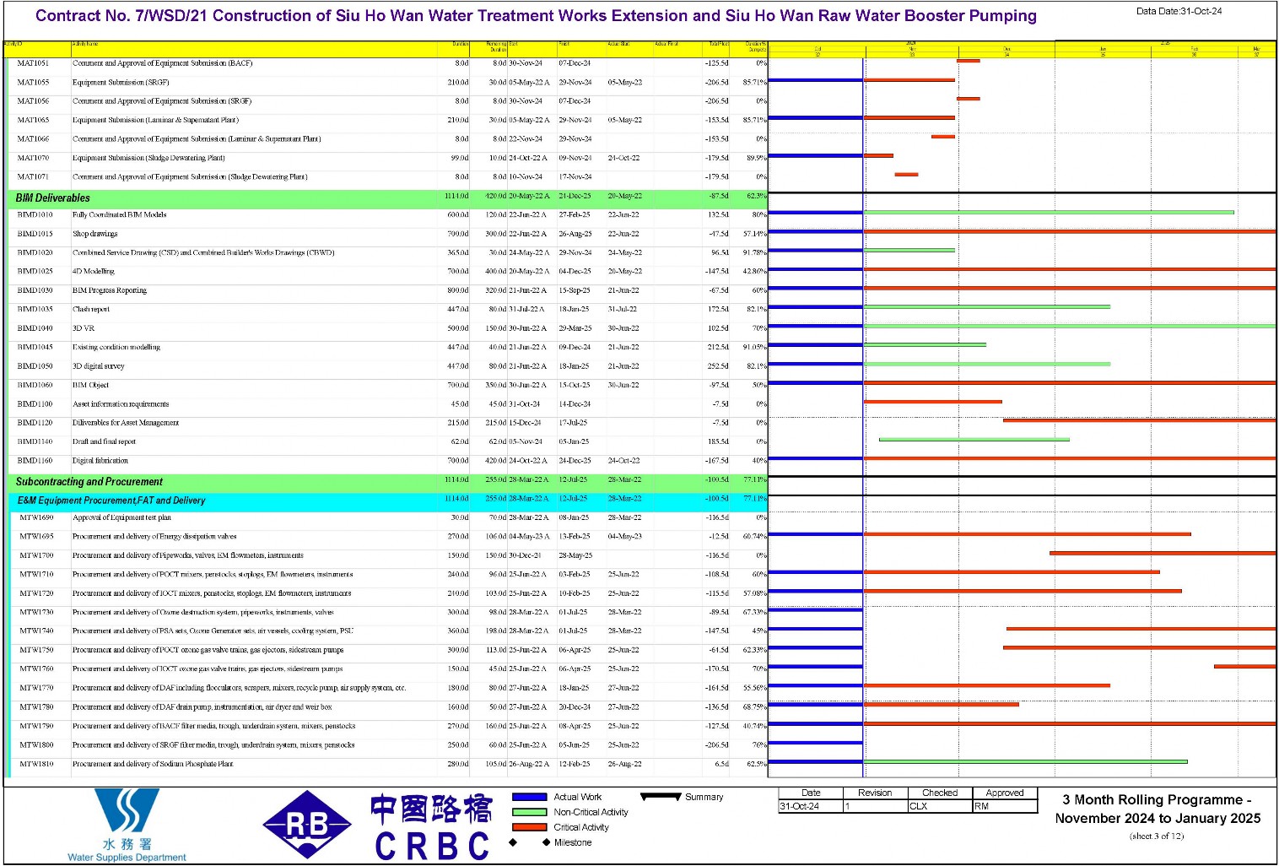The image size is (1279, 866).
Task: Click the RM approved-by cell
Action: tap(1005, 806)
